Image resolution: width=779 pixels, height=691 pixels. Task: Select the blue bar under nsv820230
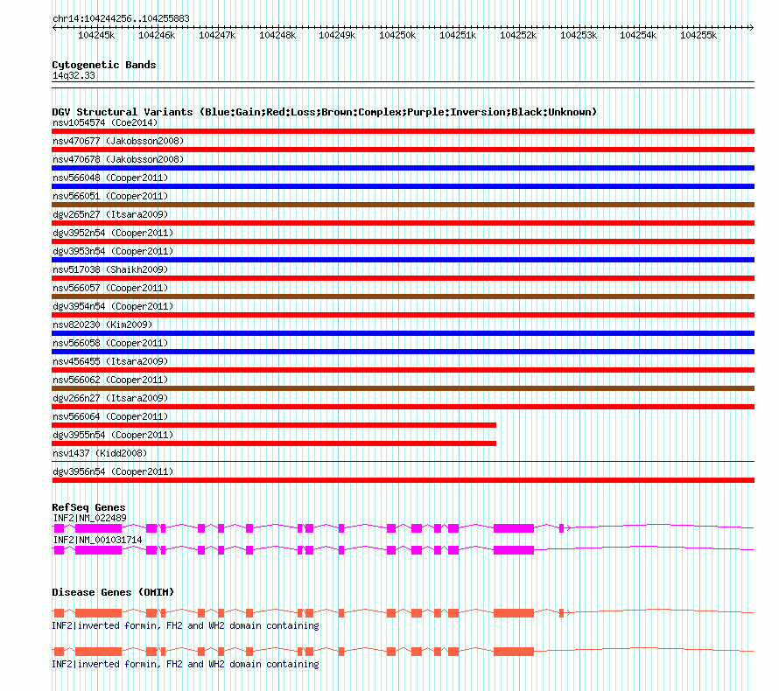pyautogui.click(x=403, y=333)
